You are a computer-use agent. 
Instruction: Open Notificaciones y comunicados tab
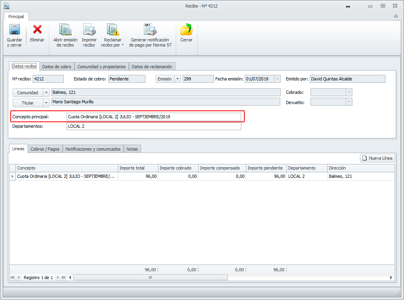coord(93,149)
